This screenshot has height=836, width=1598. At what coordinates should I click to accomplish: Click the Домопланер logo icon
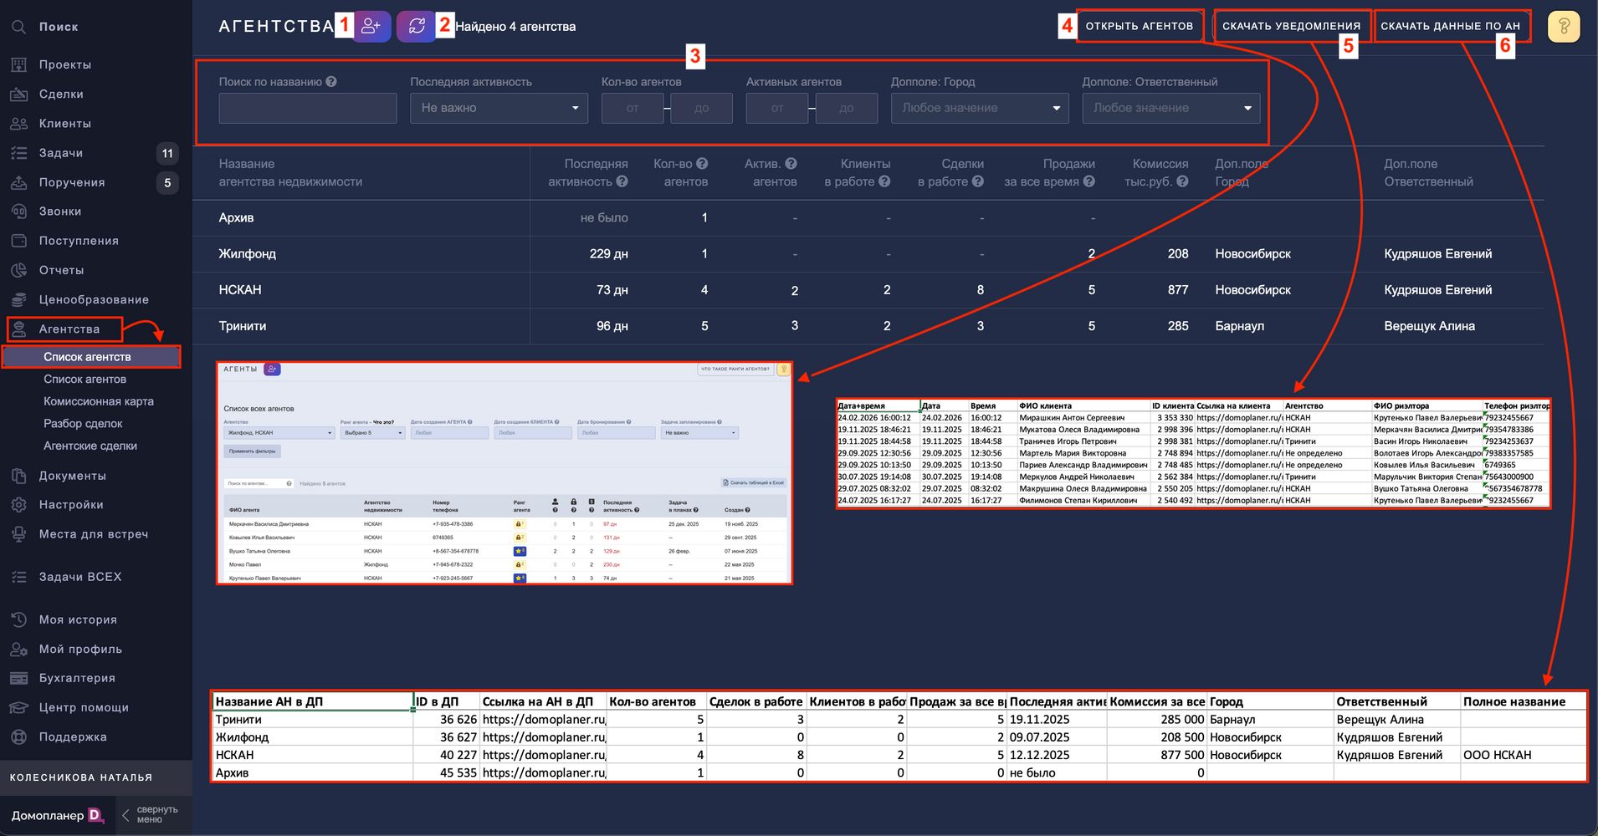[x=95, y=815]
